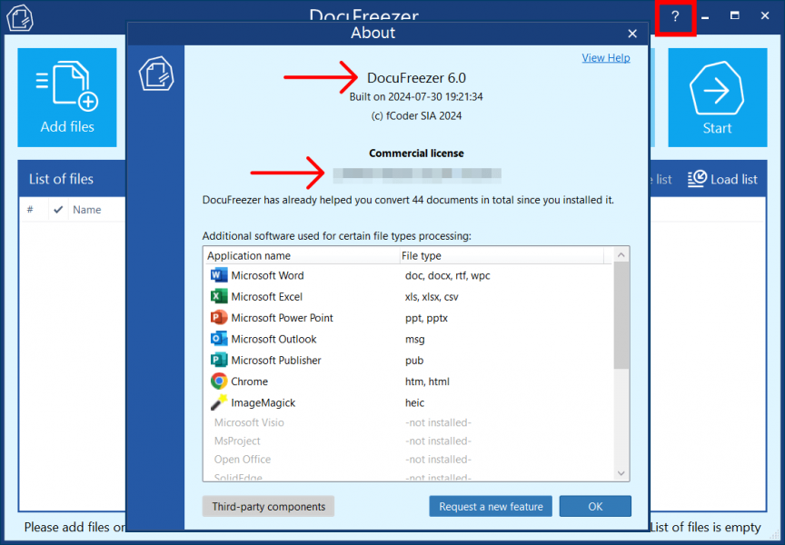The height and width of the screenshot is (545, 785).
Task: Click the DocuFreezer logo in the About dialog
Action: pyautogui.click(x=156, y=74)
